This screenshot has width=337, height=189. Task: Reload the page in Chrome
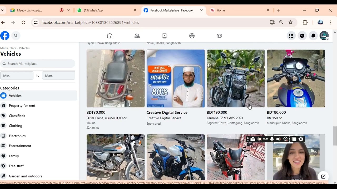[x=23, y=23]
